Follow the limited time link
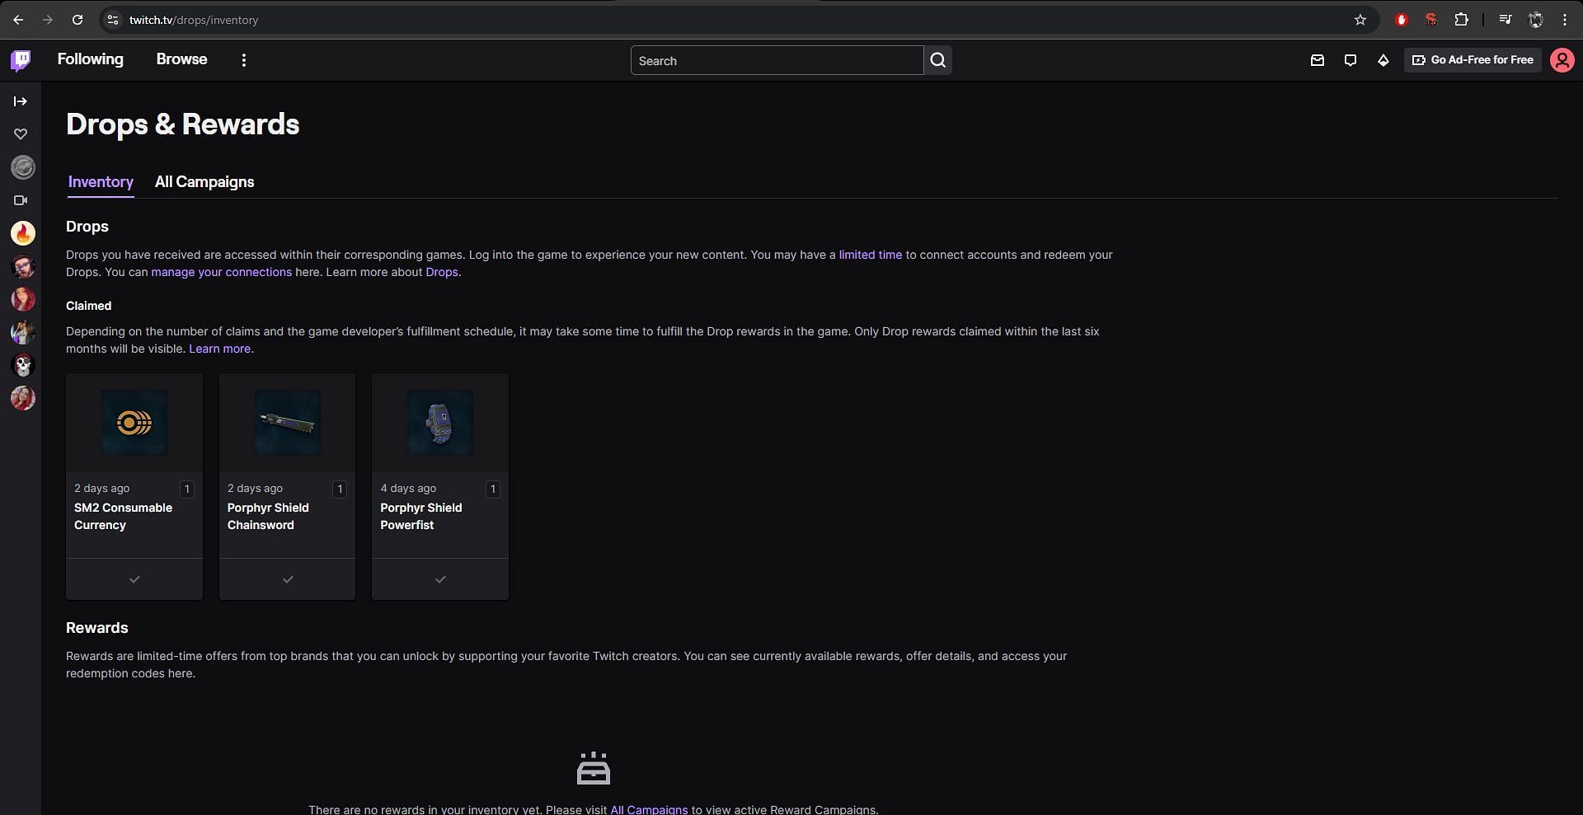The image size is (1583, 815). (x=870, y=255)
